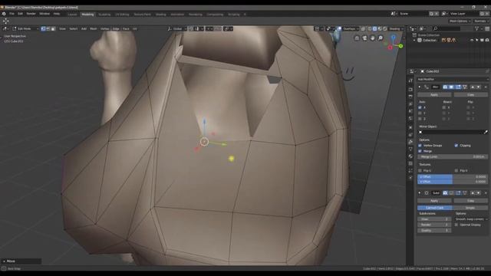Open the Vertex menu in viewport header

pos(105,29)
